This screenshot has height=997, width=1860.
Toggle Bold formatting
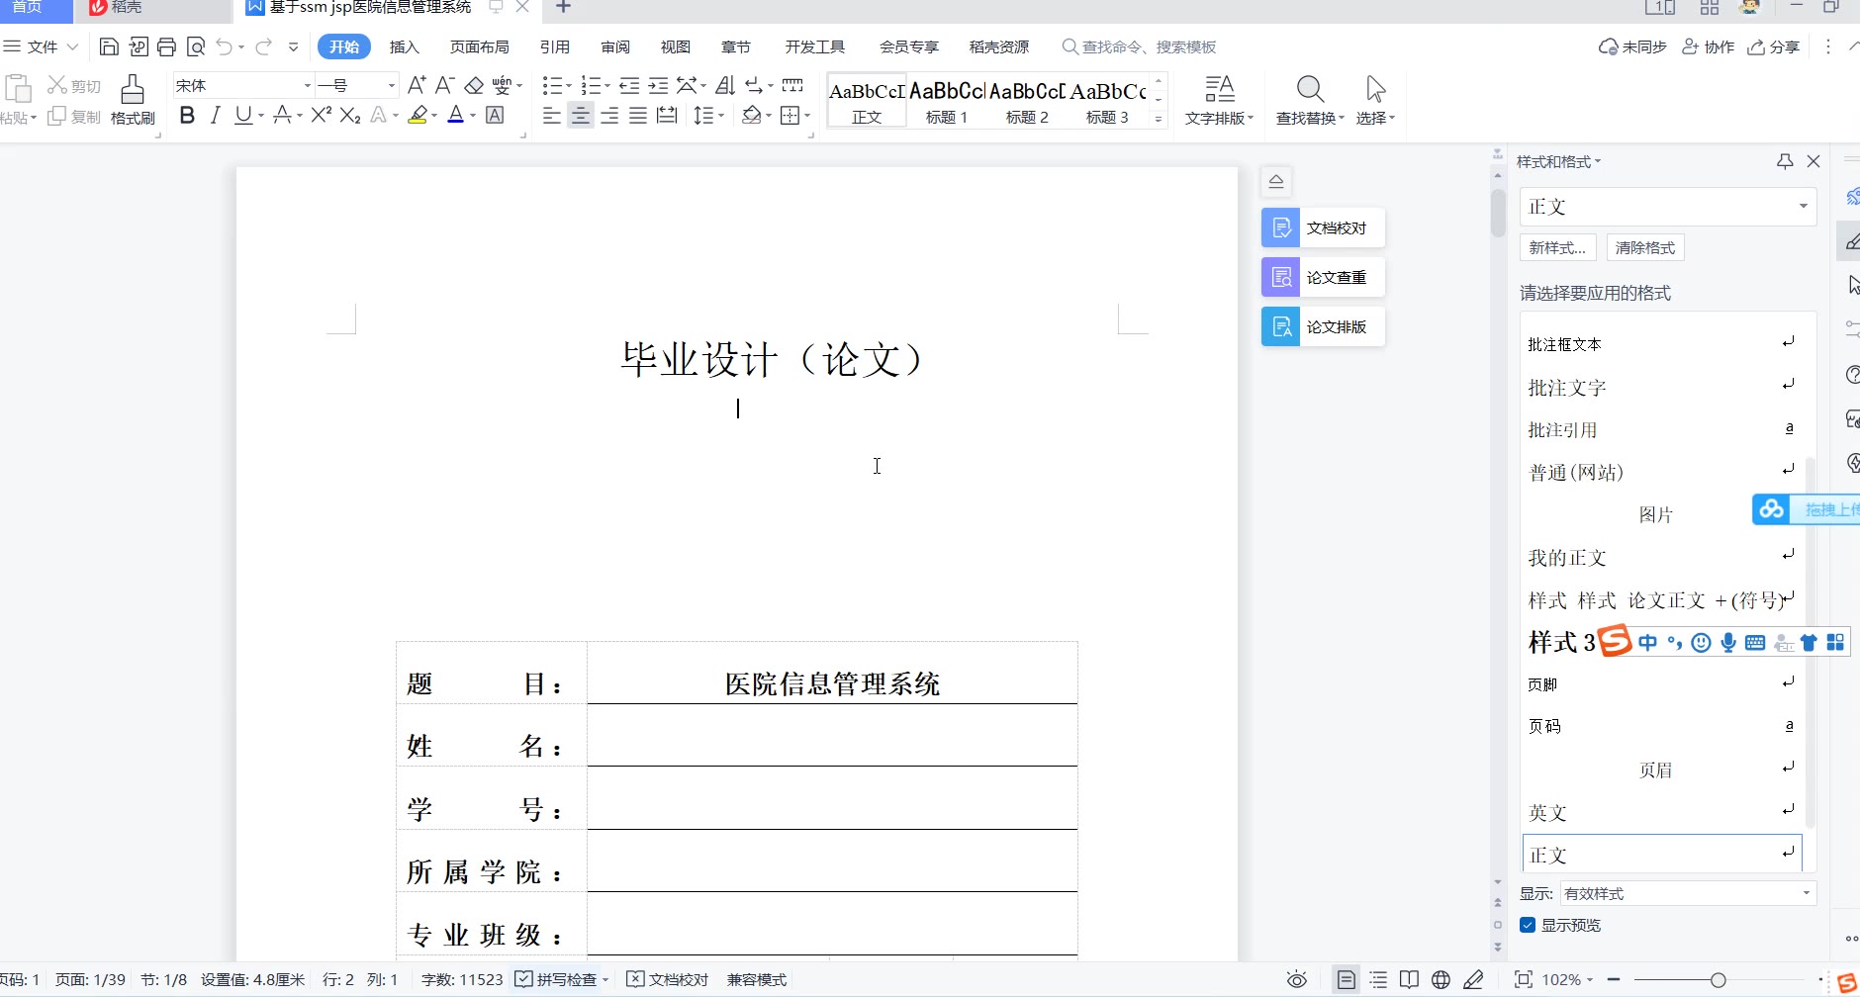point(187,116)
